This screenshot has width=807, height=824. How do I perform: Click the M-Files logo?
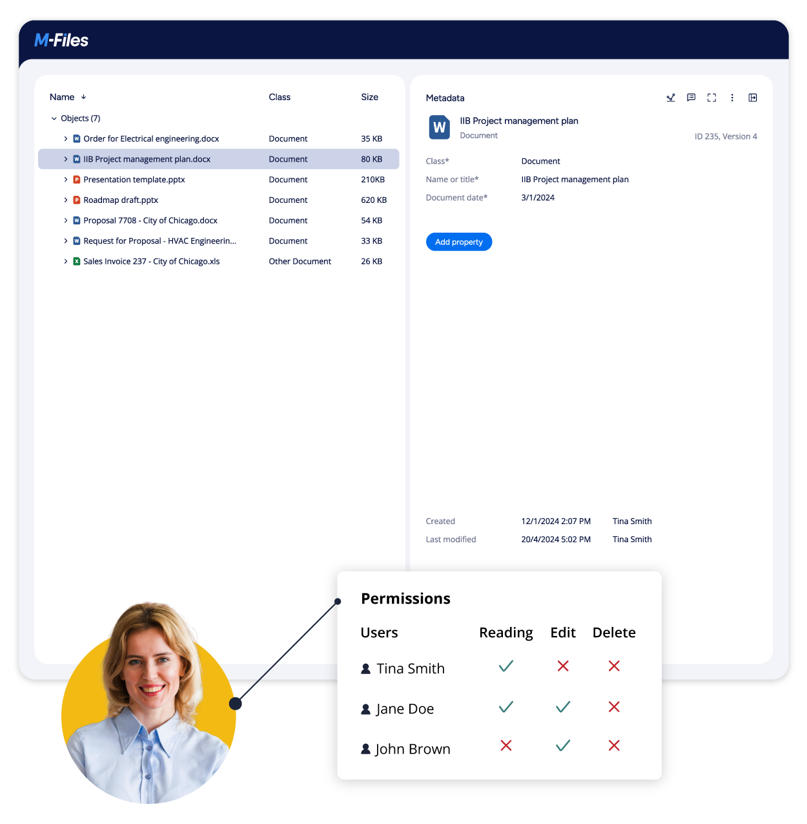[61, 39]
